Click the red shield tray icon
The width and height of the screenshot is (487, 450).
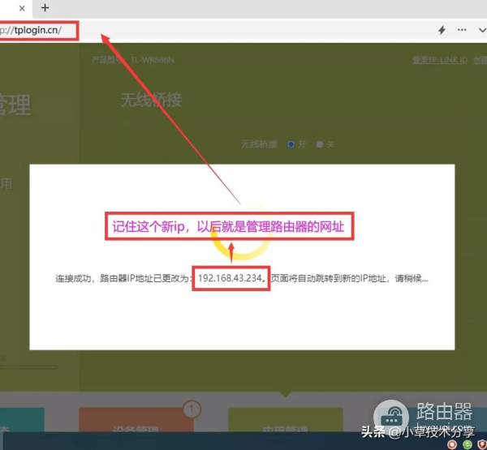click(x=482, y=444)
